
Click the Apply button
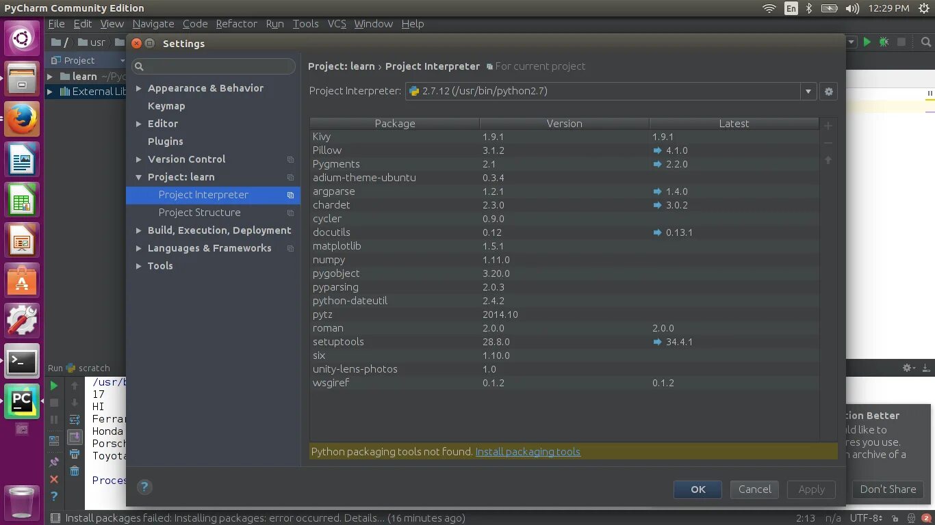(x=812, y=489)
